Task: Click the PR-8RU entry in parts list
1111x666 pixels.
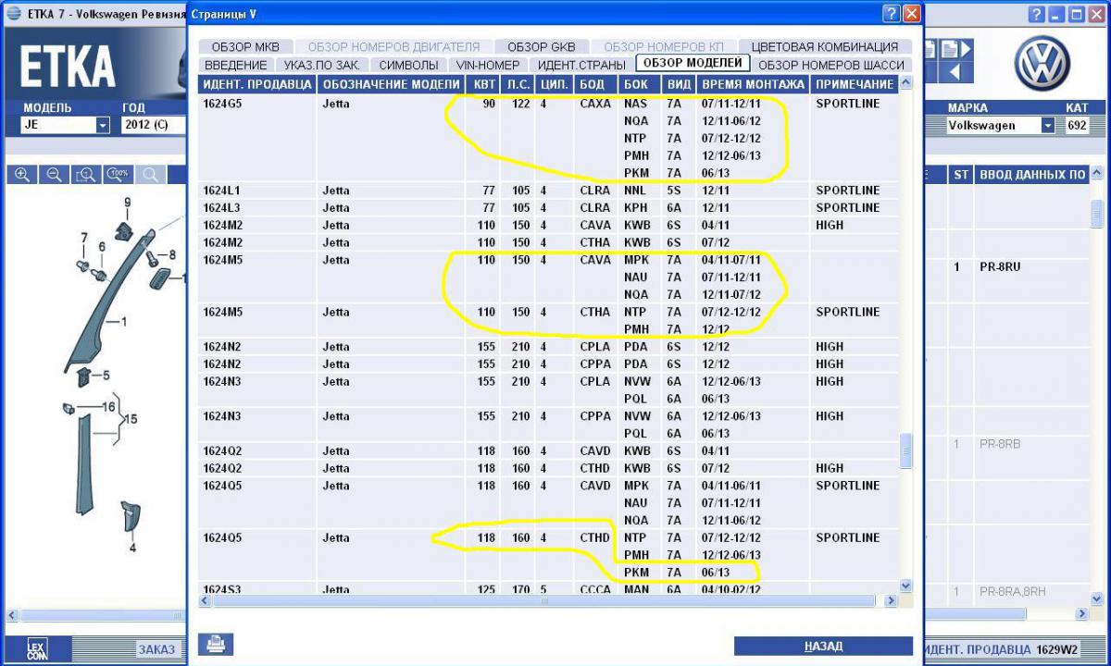Action: point(1000,267)
